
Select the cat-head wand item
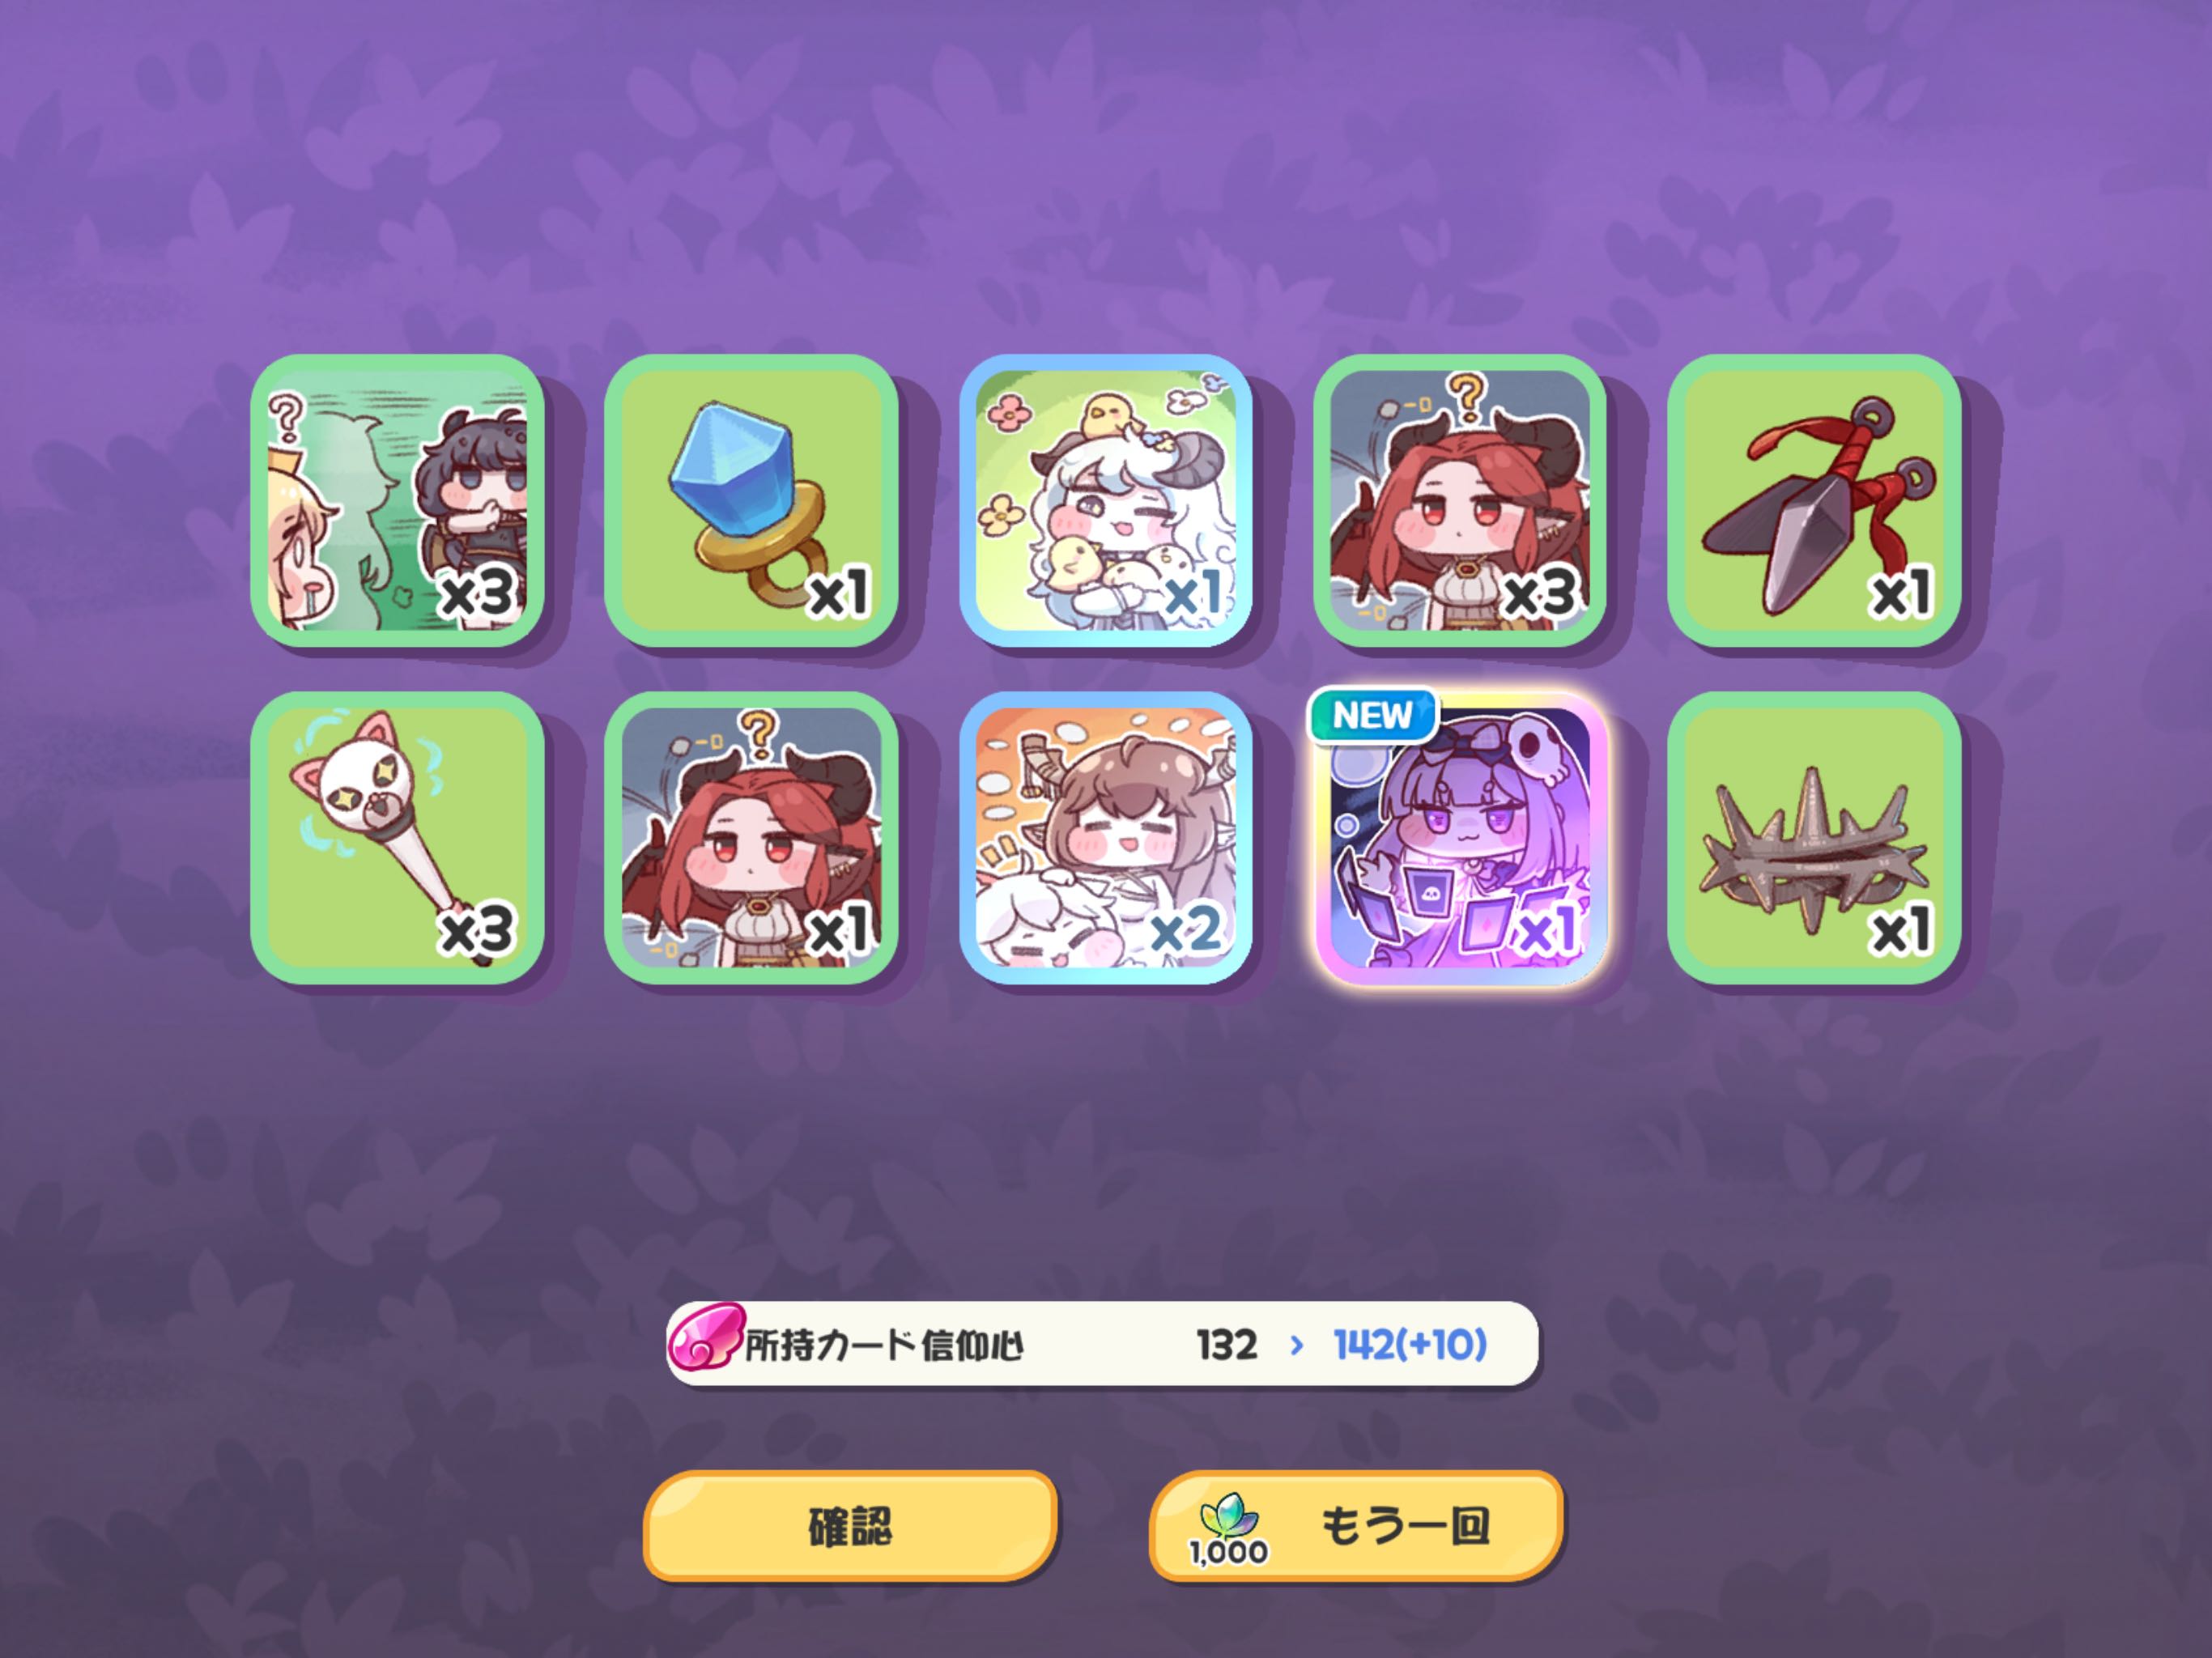(397, 838)
